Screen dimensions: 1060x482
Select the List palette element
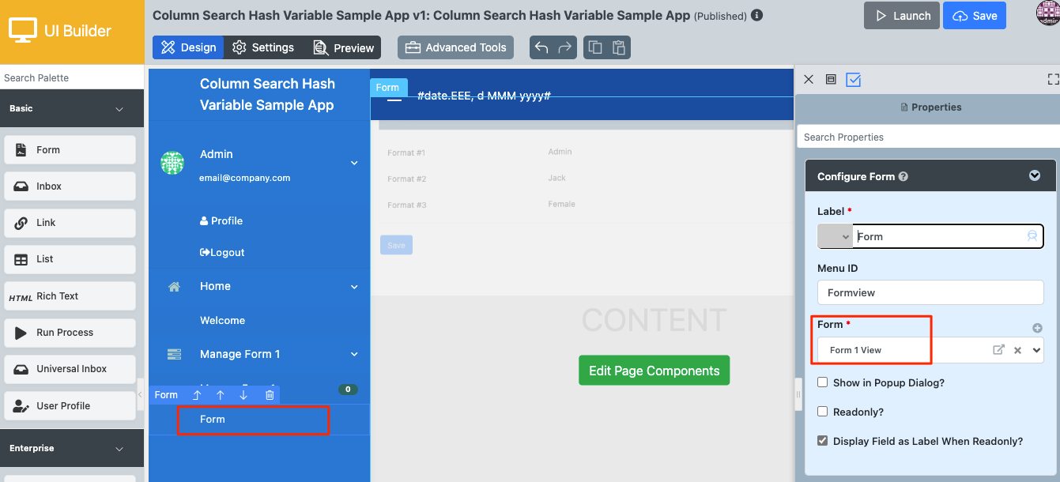click(70, 259)
